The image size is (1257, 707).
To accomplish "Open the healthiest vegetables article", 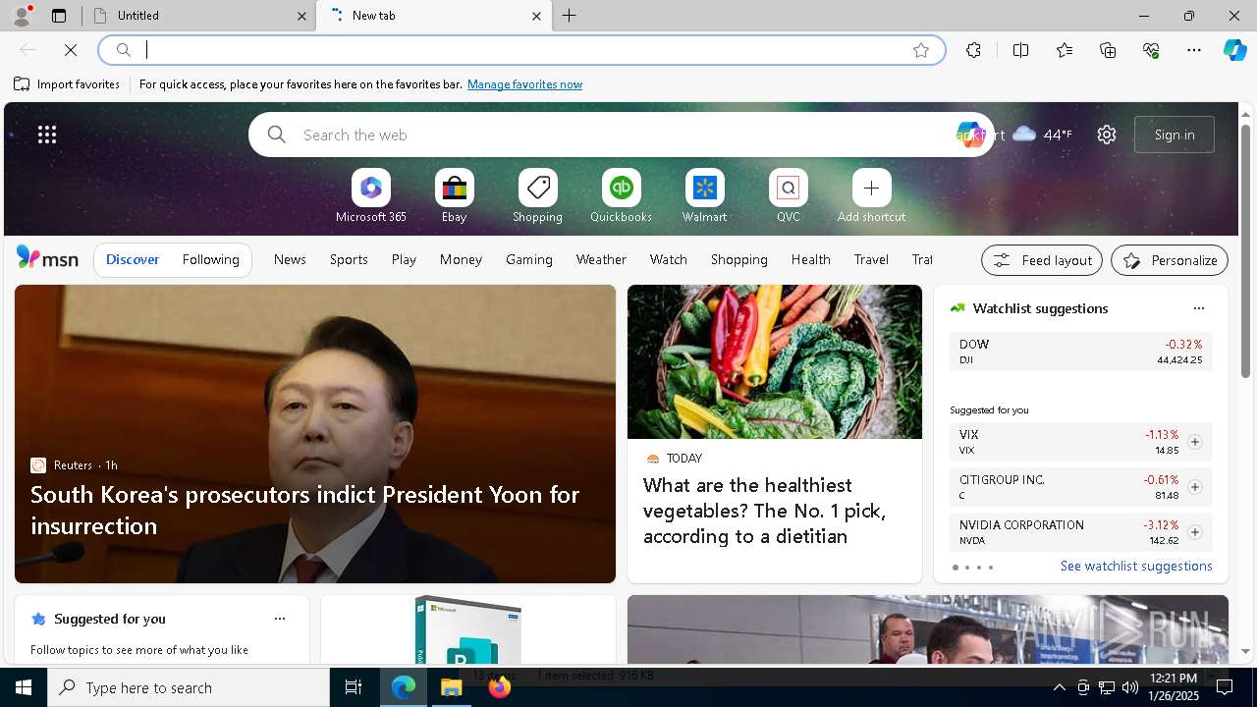I will coord(775,434).
